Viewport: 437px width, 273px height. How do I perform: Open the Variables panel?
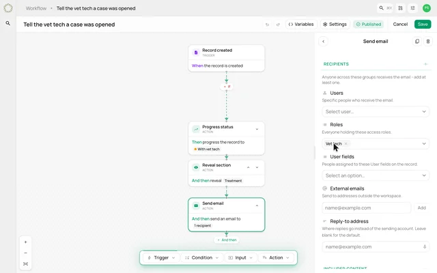tap(301, 25)
